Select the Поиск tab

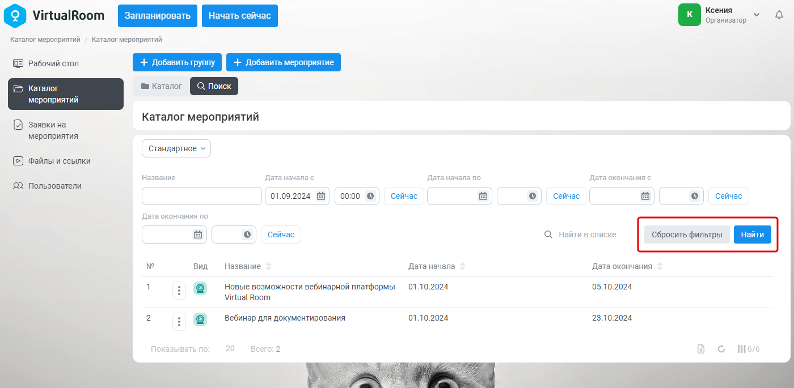coord(214,86)
